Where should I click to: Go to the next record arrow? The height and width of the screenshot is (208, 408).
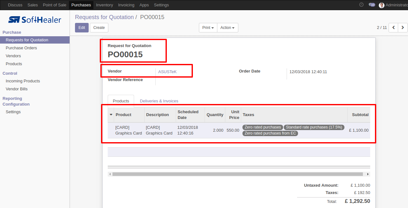403,28
